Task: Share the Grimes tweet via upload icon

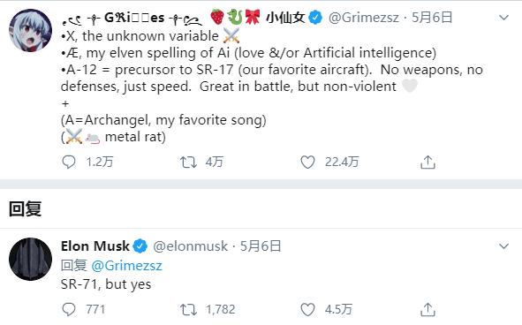Action: pos(427,162)
